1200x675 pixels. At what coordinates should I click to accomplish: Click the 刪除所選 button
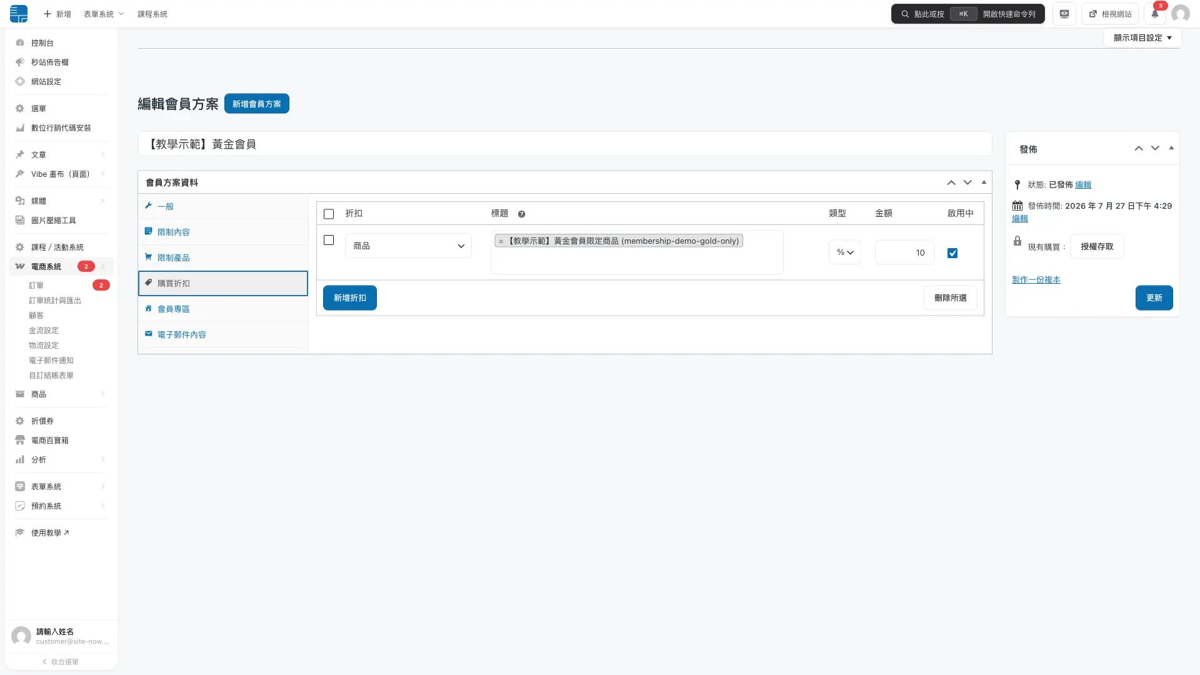[x=950, y=298]
